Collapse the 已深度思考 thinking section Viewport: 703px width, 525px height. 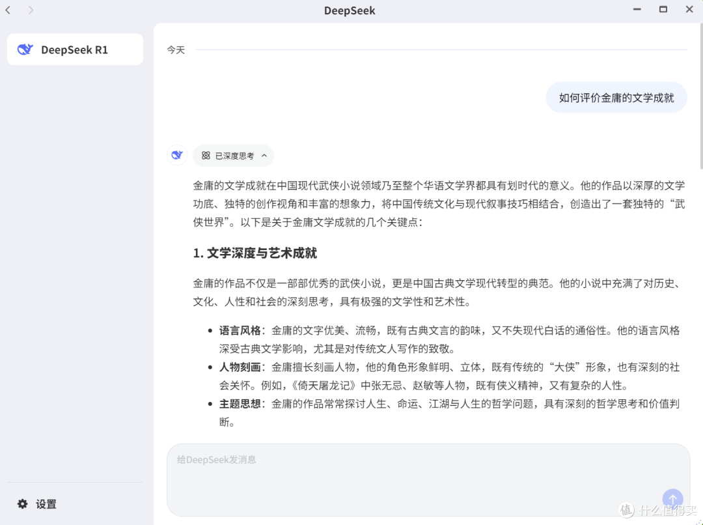tap(264, 156)
